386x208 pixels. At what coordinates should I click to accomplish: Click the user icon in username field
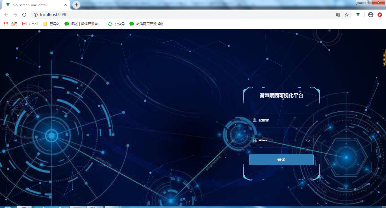(x=254, y=120)
